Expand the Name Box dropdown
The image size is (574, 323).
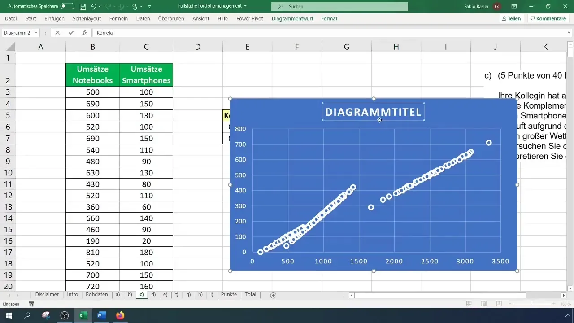point(36,33)
